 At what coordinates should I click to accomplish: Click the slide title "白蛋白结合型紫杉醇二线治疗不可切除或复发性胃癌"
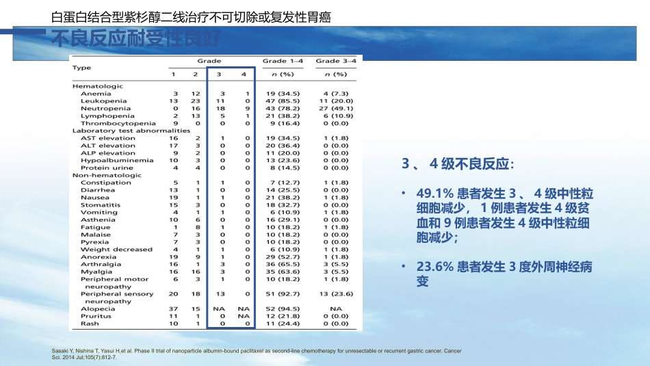pyautogui.click(x=191, y=17)
